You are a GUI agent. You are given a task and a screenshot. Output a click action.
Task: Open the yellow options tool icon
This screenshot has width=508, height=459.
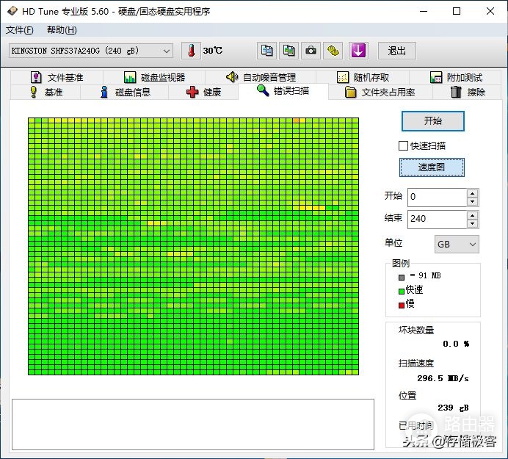(x=333, y=51)
